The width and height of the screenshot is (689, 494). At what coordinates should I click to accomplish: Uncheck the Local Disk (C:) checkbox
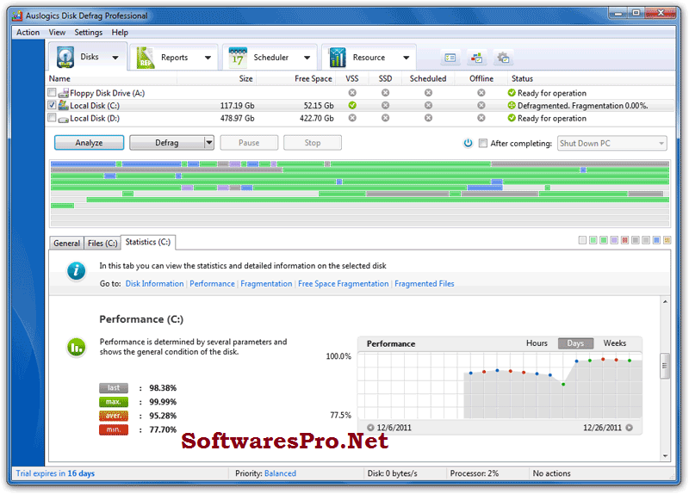[x=52, y=105]
